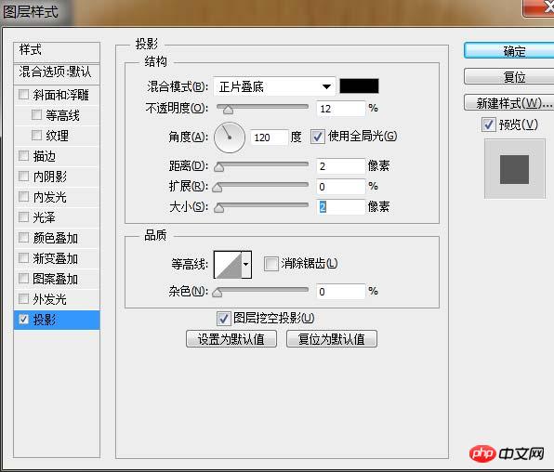Screen dimensions: 554x472
Task: Focus the 角度 field showing 120
Action: pos(270,138)
